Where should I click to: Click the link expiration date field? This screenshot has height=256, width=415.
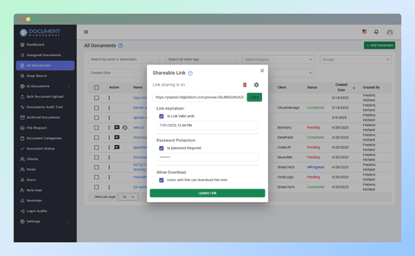(207, 125)
